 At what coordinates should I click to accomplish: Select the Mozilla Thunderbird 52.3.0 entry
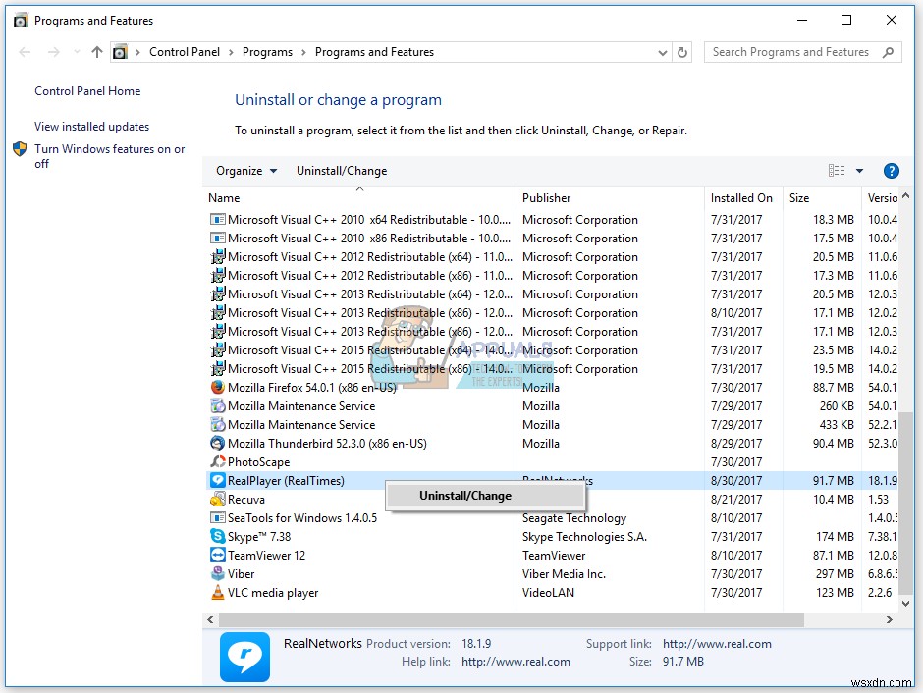pos(553,443)
